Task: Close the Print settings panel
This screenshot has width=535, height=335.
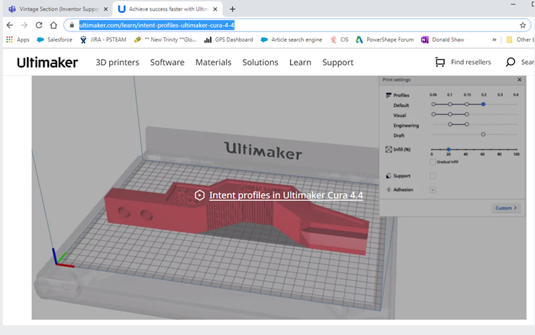Action: point(520,79)
